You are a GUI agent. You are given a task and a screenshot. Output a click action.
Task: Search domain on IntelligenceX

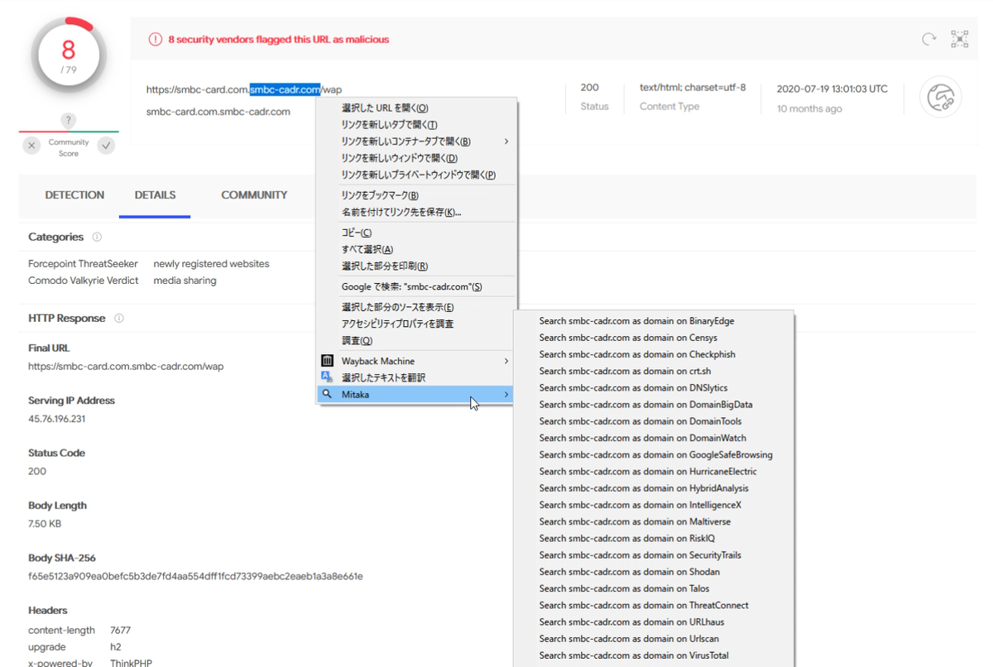pyautogui.click(x=654, y=505)
